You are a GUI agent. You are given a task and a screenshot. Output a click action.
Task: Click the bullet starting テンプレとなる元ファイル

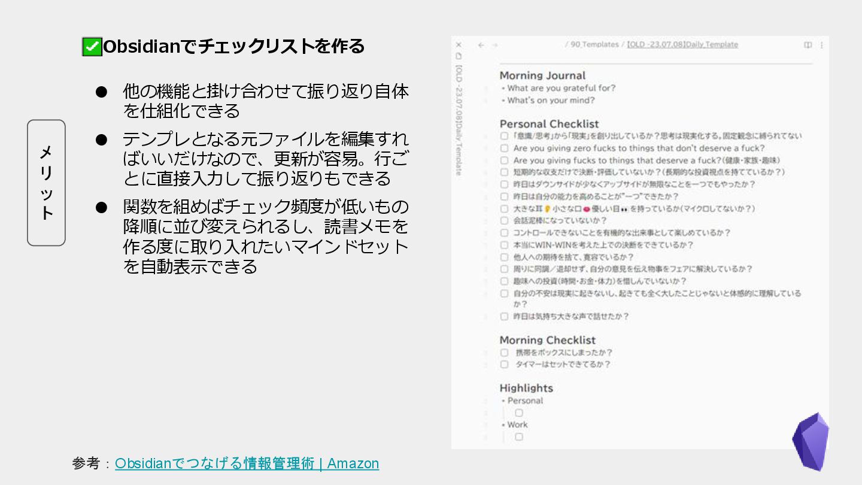click(266, 159)
